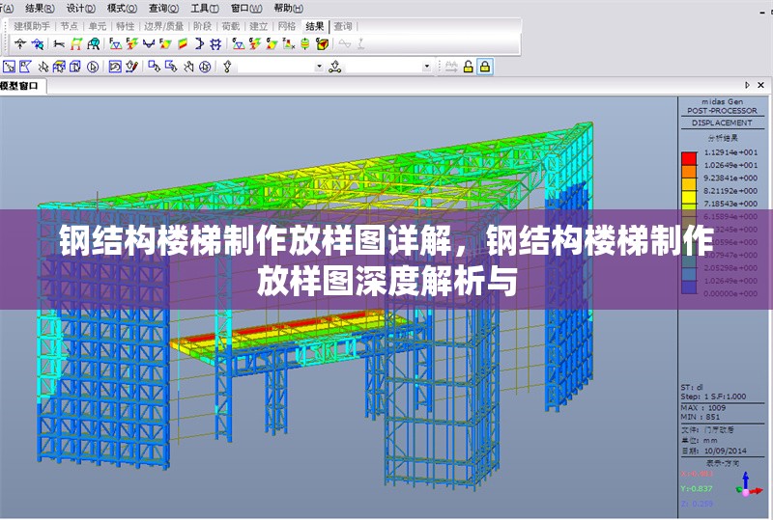Switch to the 边界/质量 tab
Screen dimensions: 773x520
click(163, 26)
